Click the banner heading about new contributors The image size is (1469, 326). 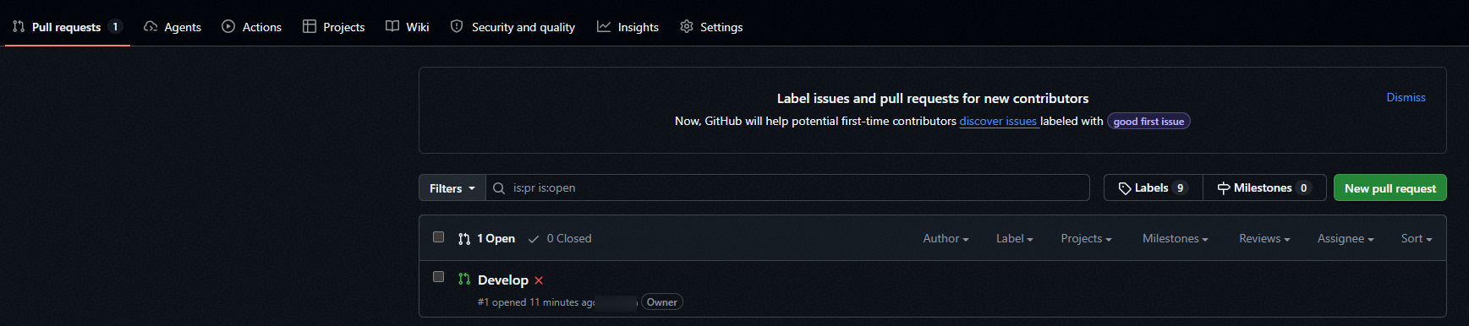click(x=933, y=99)
